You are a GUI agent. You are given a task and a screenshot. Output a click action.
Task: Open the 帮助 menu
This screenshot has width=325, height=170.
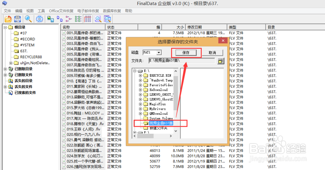[128, 11]
